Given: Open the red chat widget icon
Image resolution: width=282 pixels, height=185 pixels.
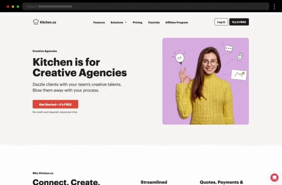Looking at the screenshot, I should tap(274, 178).
